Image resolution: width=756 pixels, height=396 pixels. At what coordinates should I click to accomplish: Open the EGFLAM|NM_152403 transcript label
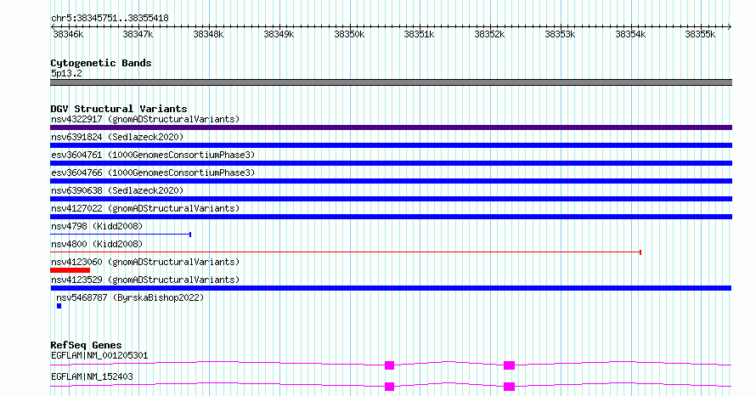92,376
